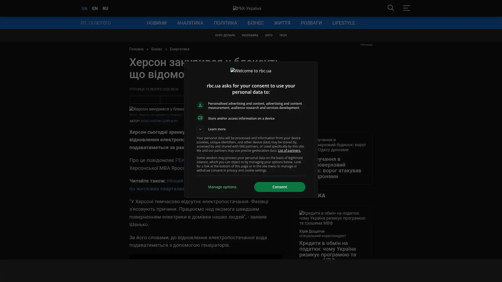Viewport: 502px width, 282px height.
Task: Go to КУРС ДОЛАРА subsection
Action: (x=225, y=35)
